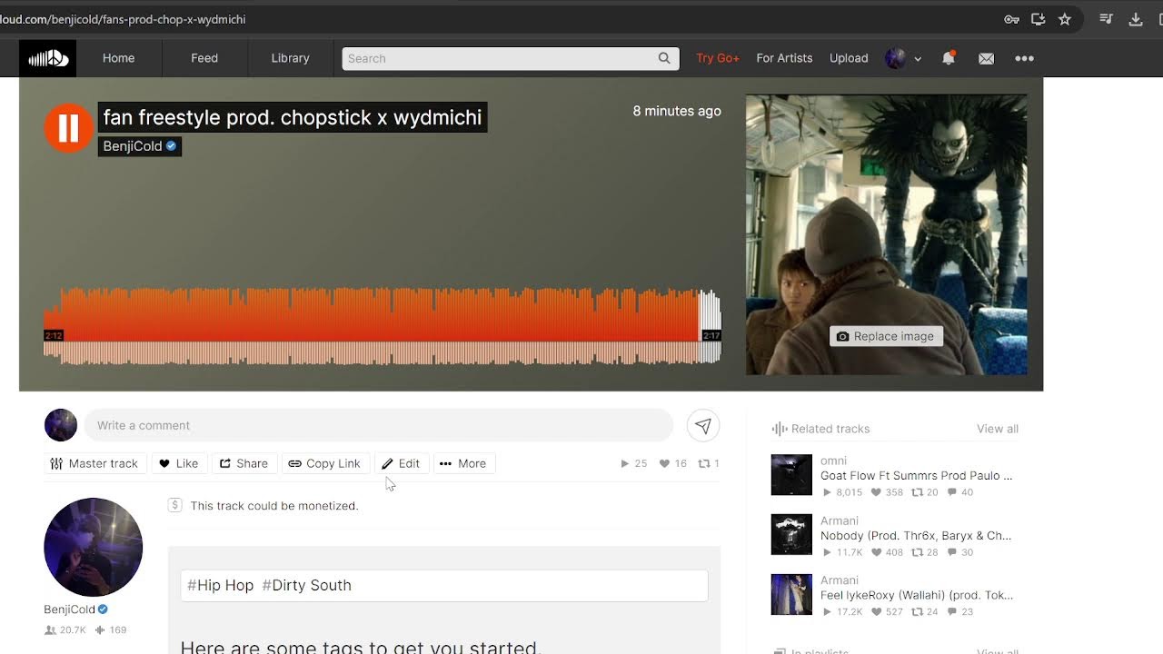Screen dimensions: 1163x654
Task: Click Copy Link button
Action: (325, 463)
